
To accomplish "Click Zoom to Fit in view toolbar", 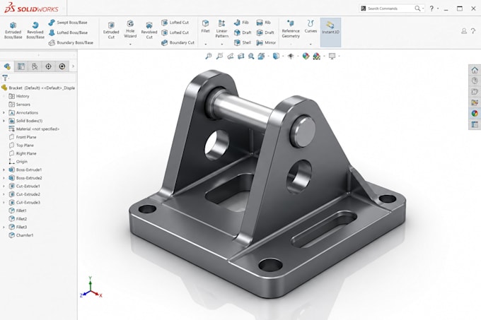I will [209, 56].
